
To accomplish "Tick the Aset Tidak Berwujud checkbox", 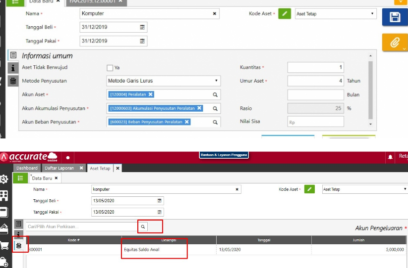I will (x=110, y=68).
